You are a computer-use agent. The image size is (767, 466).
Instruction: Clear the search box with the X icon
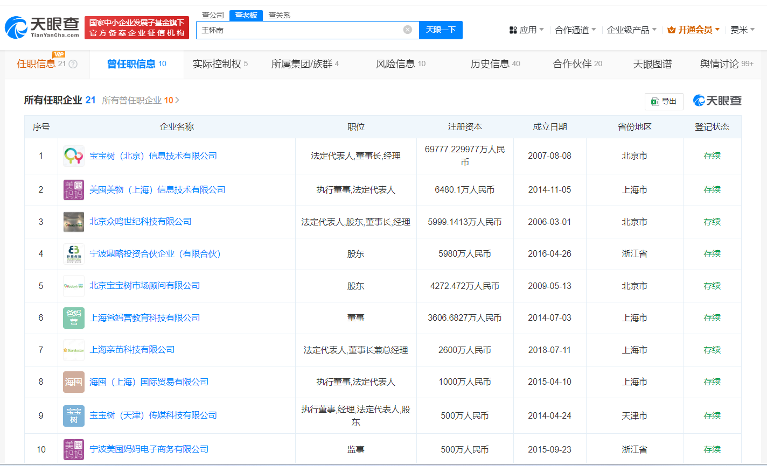click(407, 30)
